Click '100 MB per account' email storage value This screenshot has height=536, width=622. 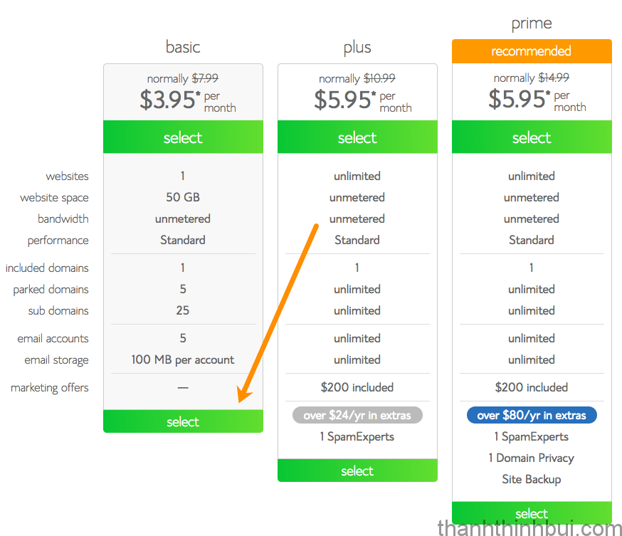tap(183, 360)
